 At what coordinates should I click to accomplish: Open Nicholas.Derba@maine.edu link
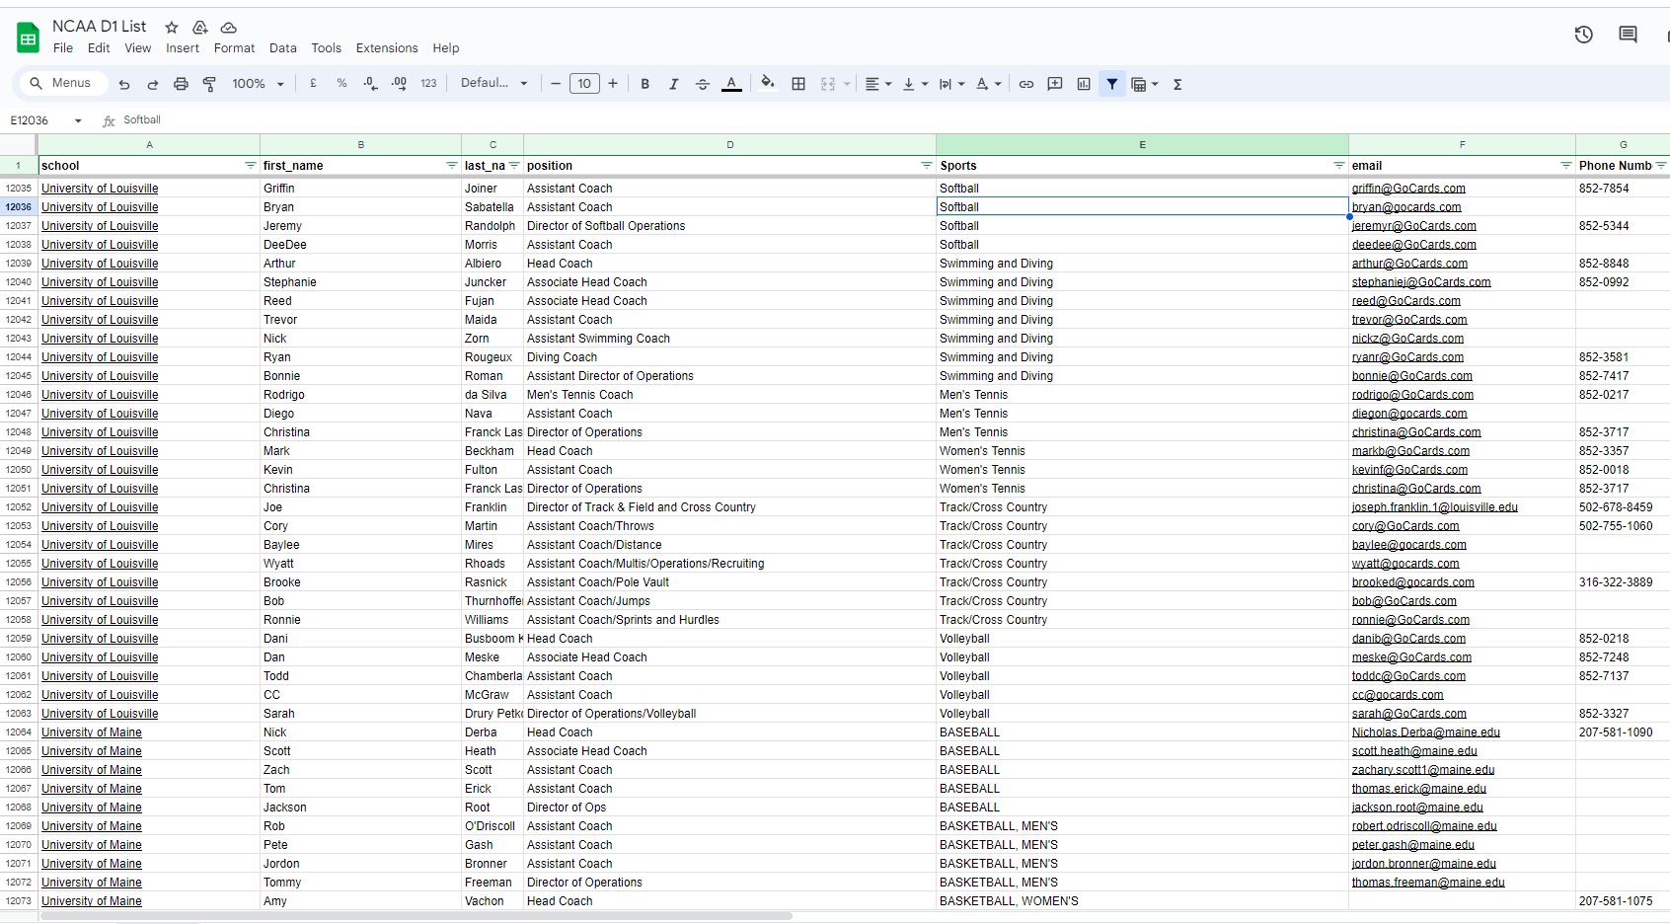[1426, 732]
